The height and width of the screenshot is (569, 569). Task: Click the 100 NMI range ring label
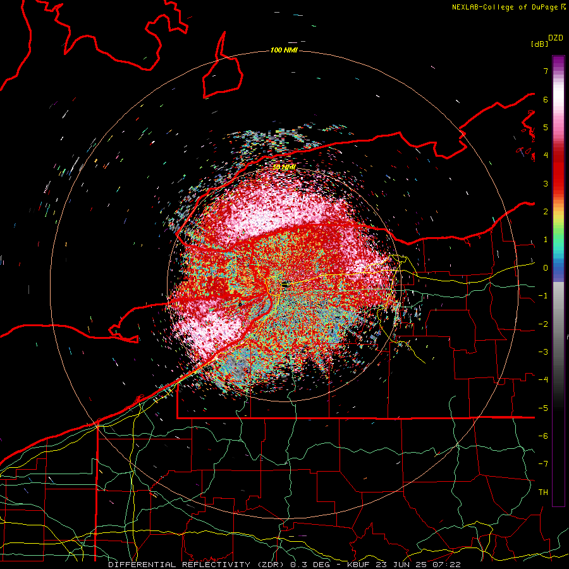coord(284,50)
